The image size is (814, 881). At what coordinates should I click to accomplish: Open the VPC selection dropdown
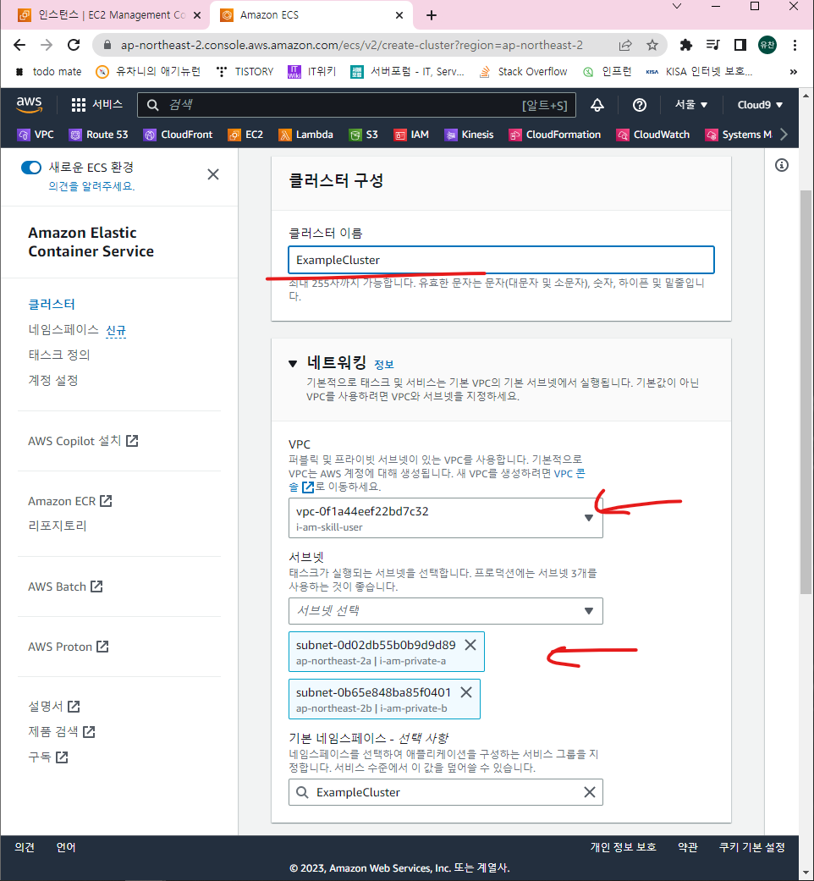click(445, 518)
